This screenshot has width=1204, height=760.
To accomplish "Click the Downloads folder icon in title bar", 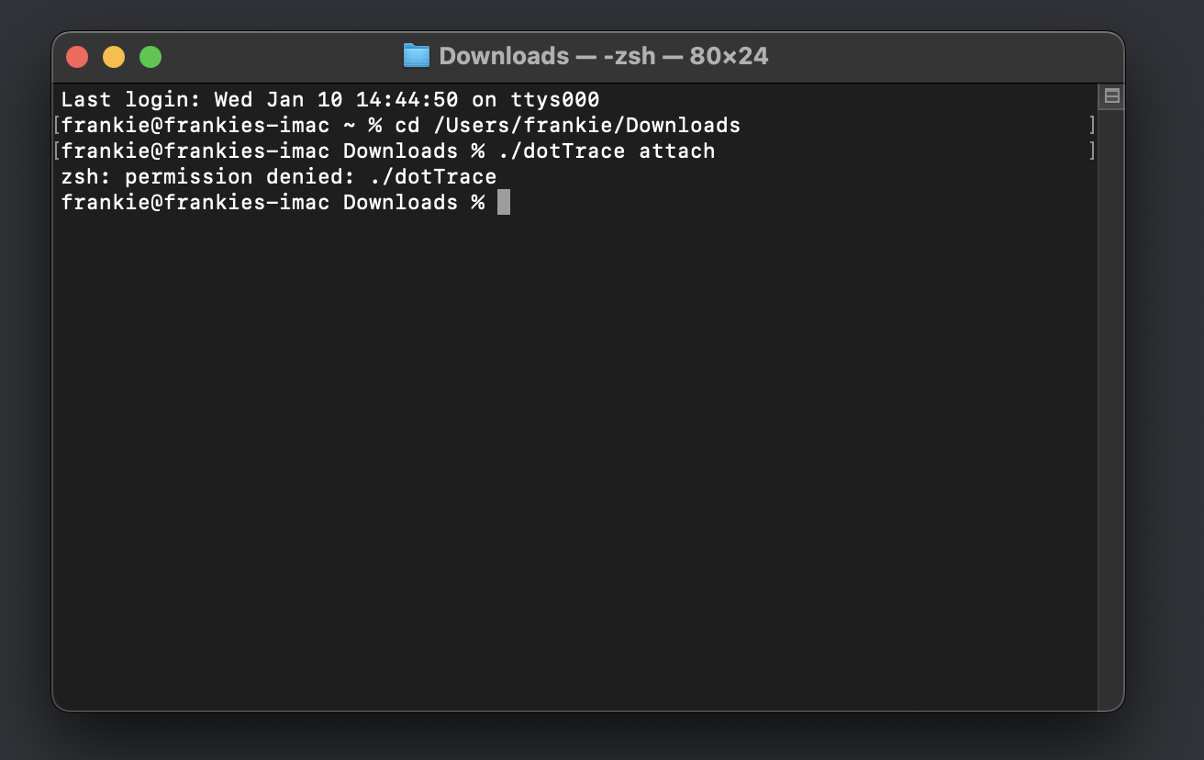I will click(417, 56).
